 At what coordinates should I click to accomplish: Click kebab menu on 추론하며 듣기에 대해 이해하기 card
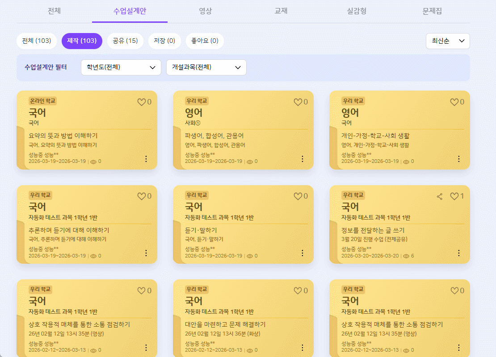146,253
